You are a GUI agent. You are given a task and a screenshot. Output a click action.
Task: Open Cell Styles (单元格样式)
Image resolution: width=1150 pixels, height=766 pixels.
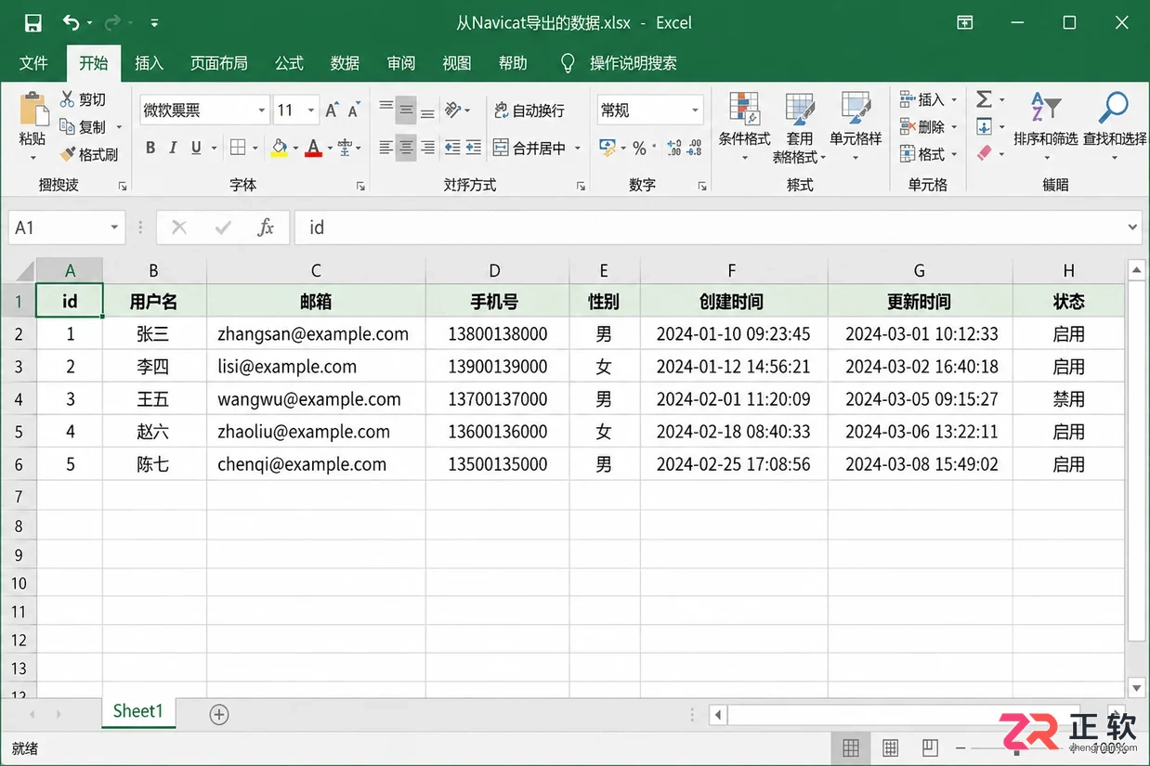[856, 126]
